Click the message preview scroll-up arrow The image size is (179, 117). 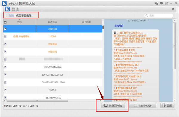pos(174,21)
